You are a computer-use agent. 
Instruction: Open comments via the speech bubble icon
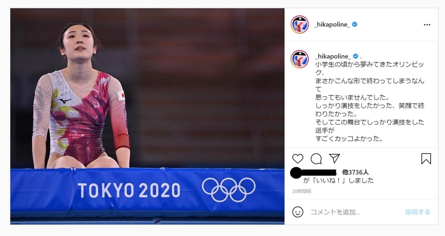click(316, 159)
